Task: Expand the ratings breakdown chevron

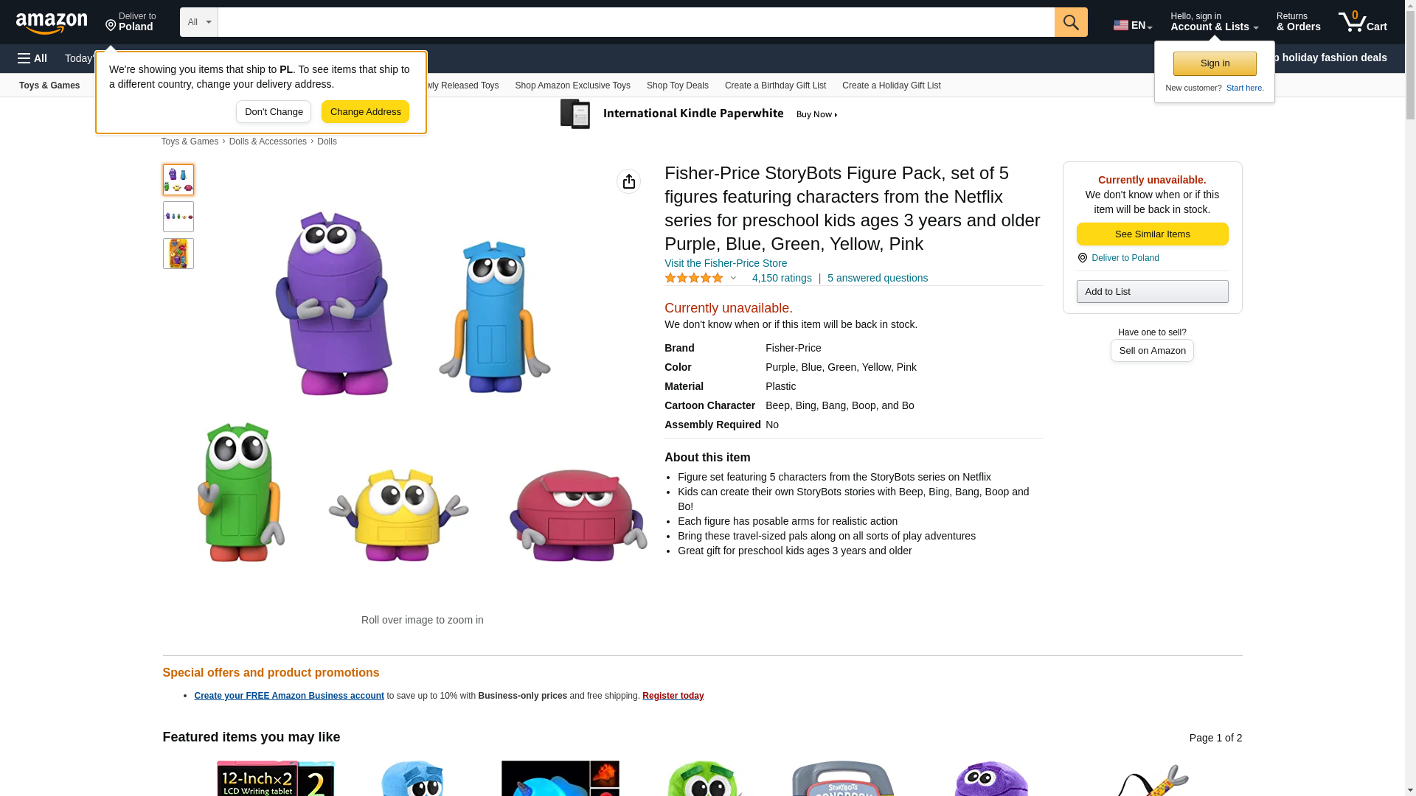Action: click(733, 278)
